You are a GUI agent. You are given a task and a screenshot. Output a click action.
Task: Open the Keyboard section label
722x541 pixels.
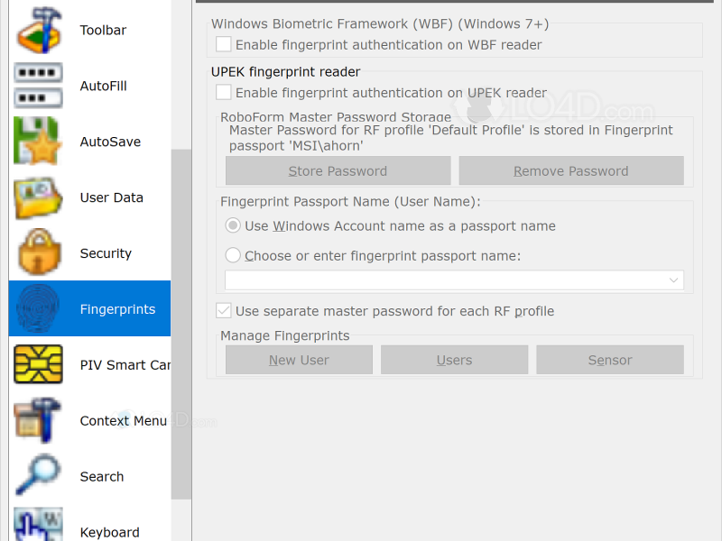click(109, 532)
